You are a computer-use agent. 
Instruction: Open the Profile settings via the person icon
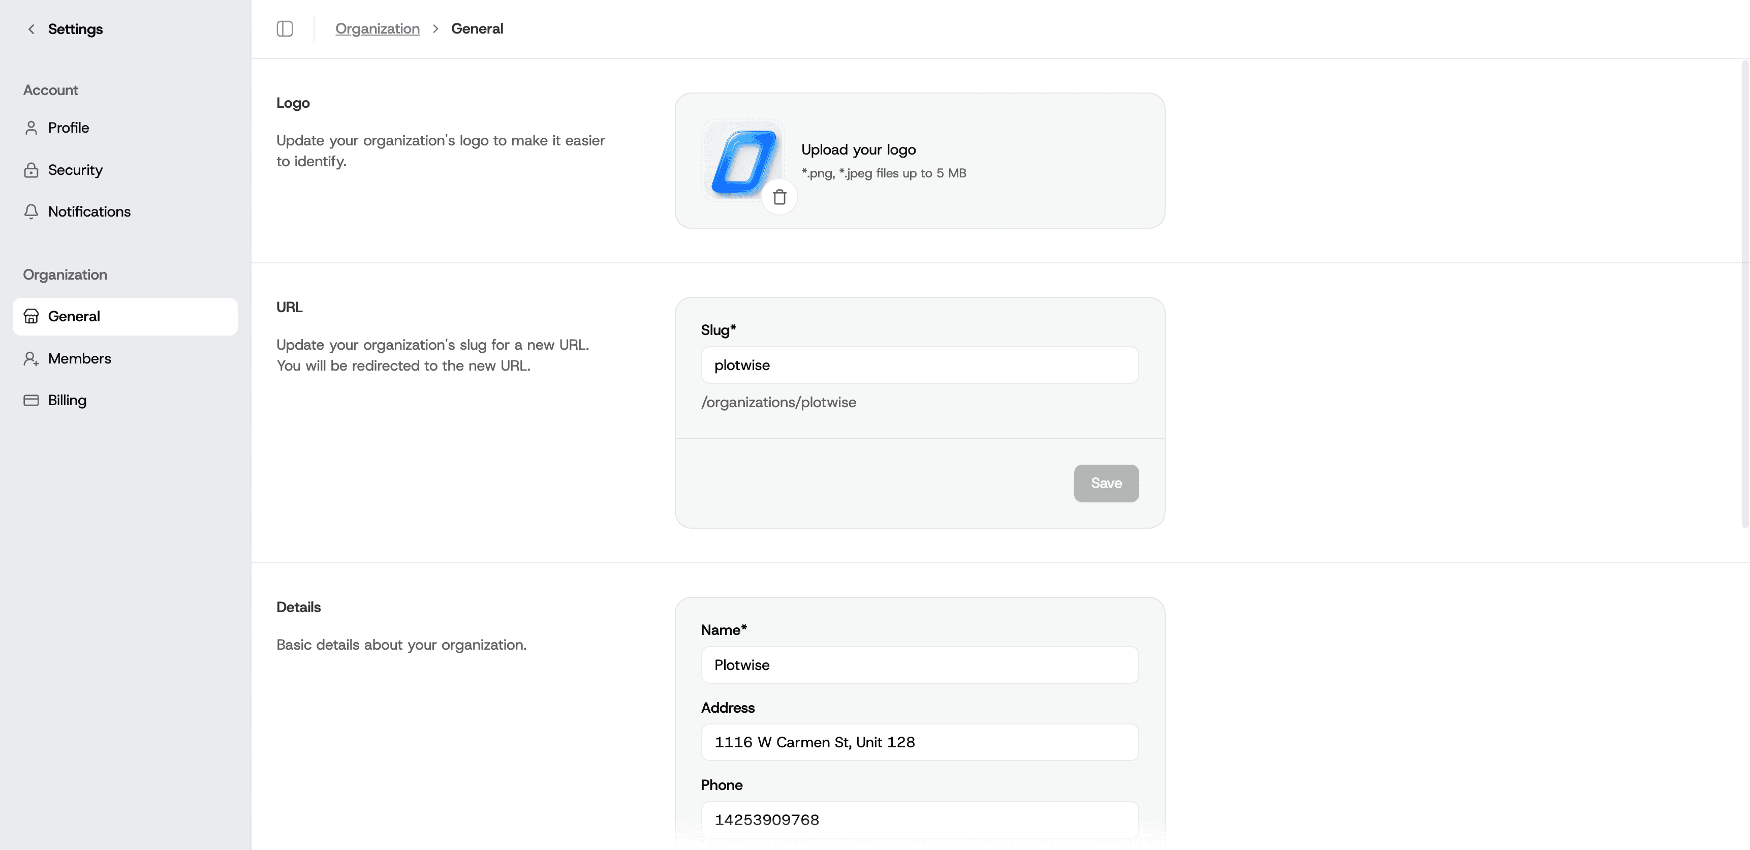pos(32,127)
